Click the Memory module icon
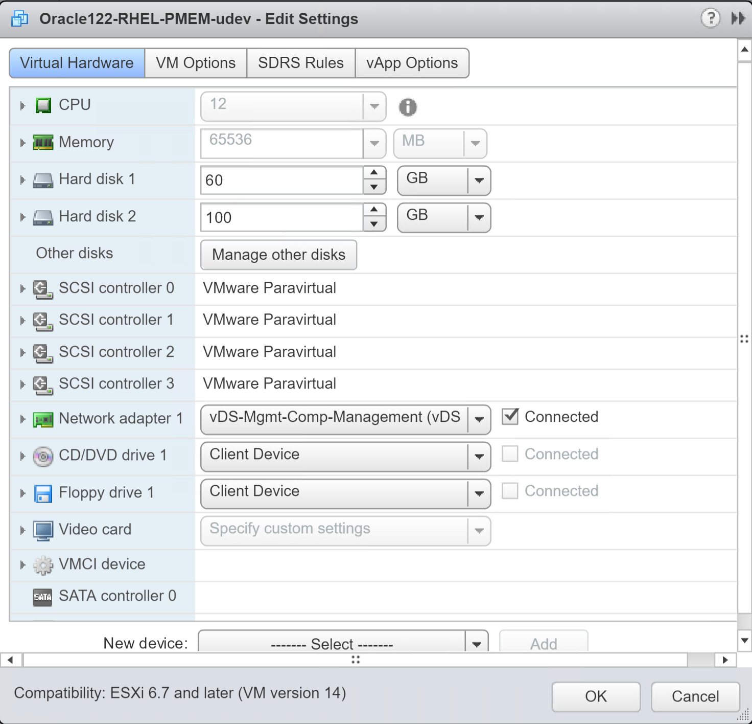Viewport: 752px width, 724px height. tap(43, 143)
